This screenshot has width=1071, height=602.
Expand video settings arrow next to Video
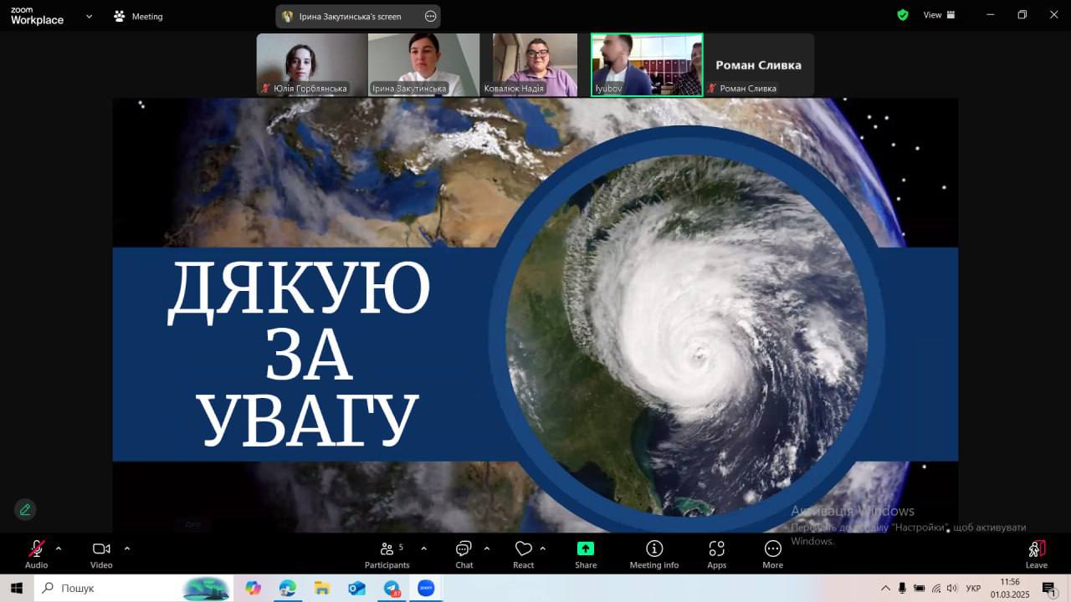point(127,548)
